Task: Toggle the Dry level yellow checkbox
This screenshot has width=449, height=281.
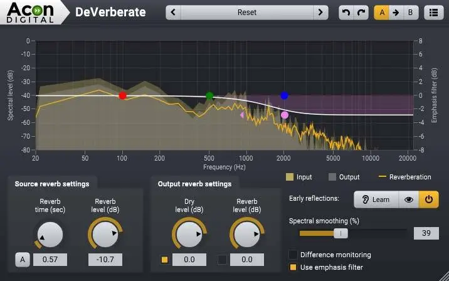Action: tap(165, 260)
